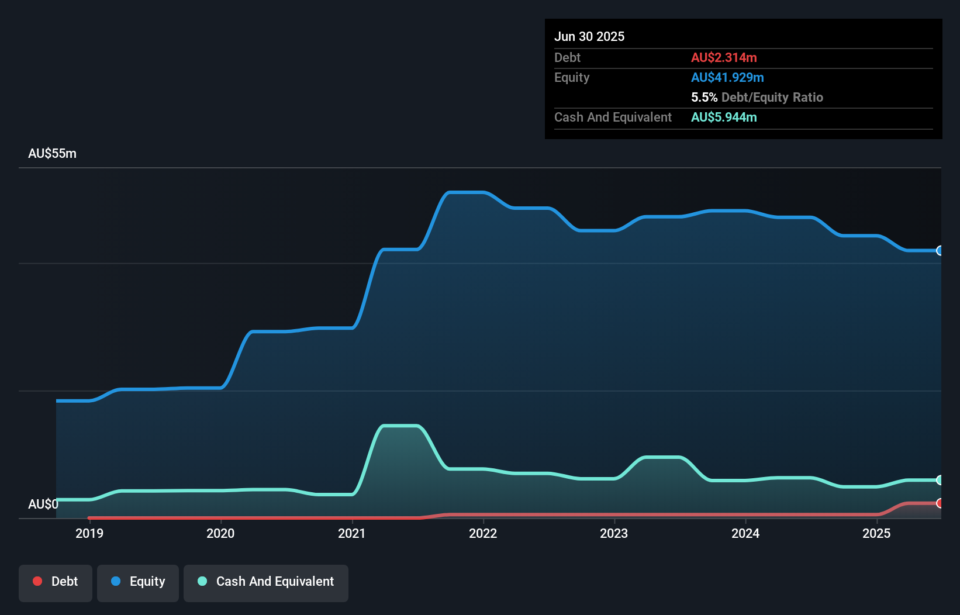Select the 2022 year label on the axis

(x=483, y=533)
